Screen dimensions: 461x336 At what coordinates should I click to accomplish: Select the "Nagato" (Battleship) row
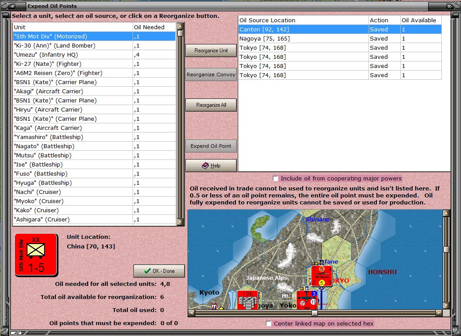pos(94,146)
